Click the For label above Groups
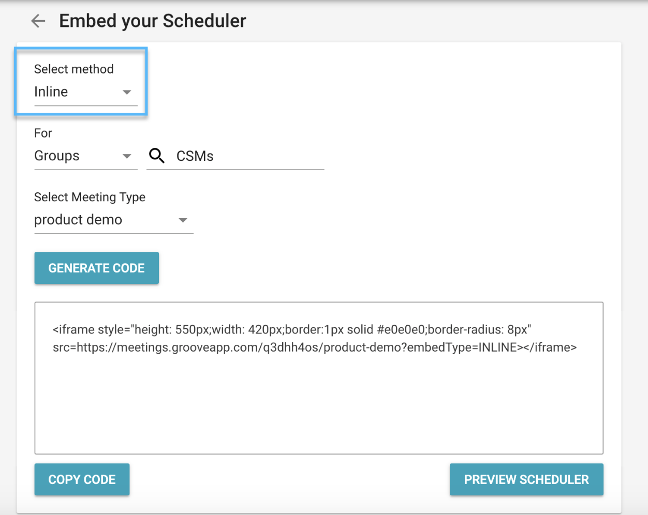The height and width of the screenshot is (515, 648). (x=43, y=133)
